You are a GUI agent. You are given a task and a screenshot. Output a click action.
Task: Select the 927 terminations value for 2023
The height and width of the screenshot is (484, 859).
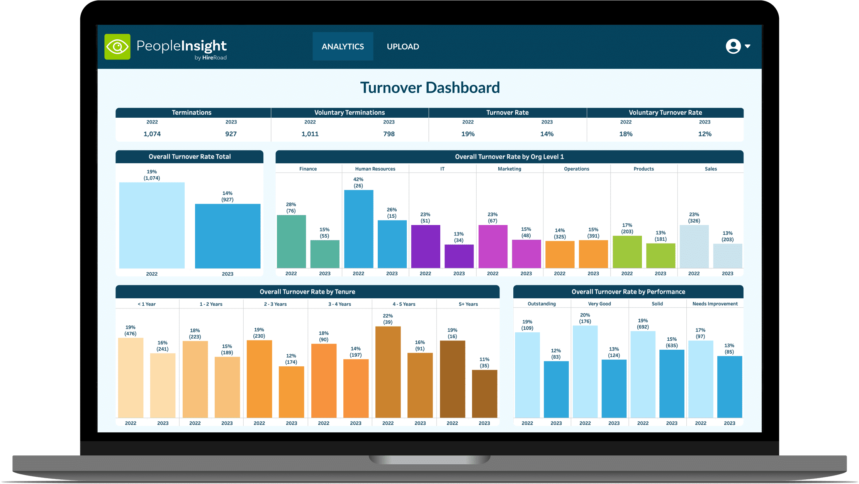click(231, 134)
